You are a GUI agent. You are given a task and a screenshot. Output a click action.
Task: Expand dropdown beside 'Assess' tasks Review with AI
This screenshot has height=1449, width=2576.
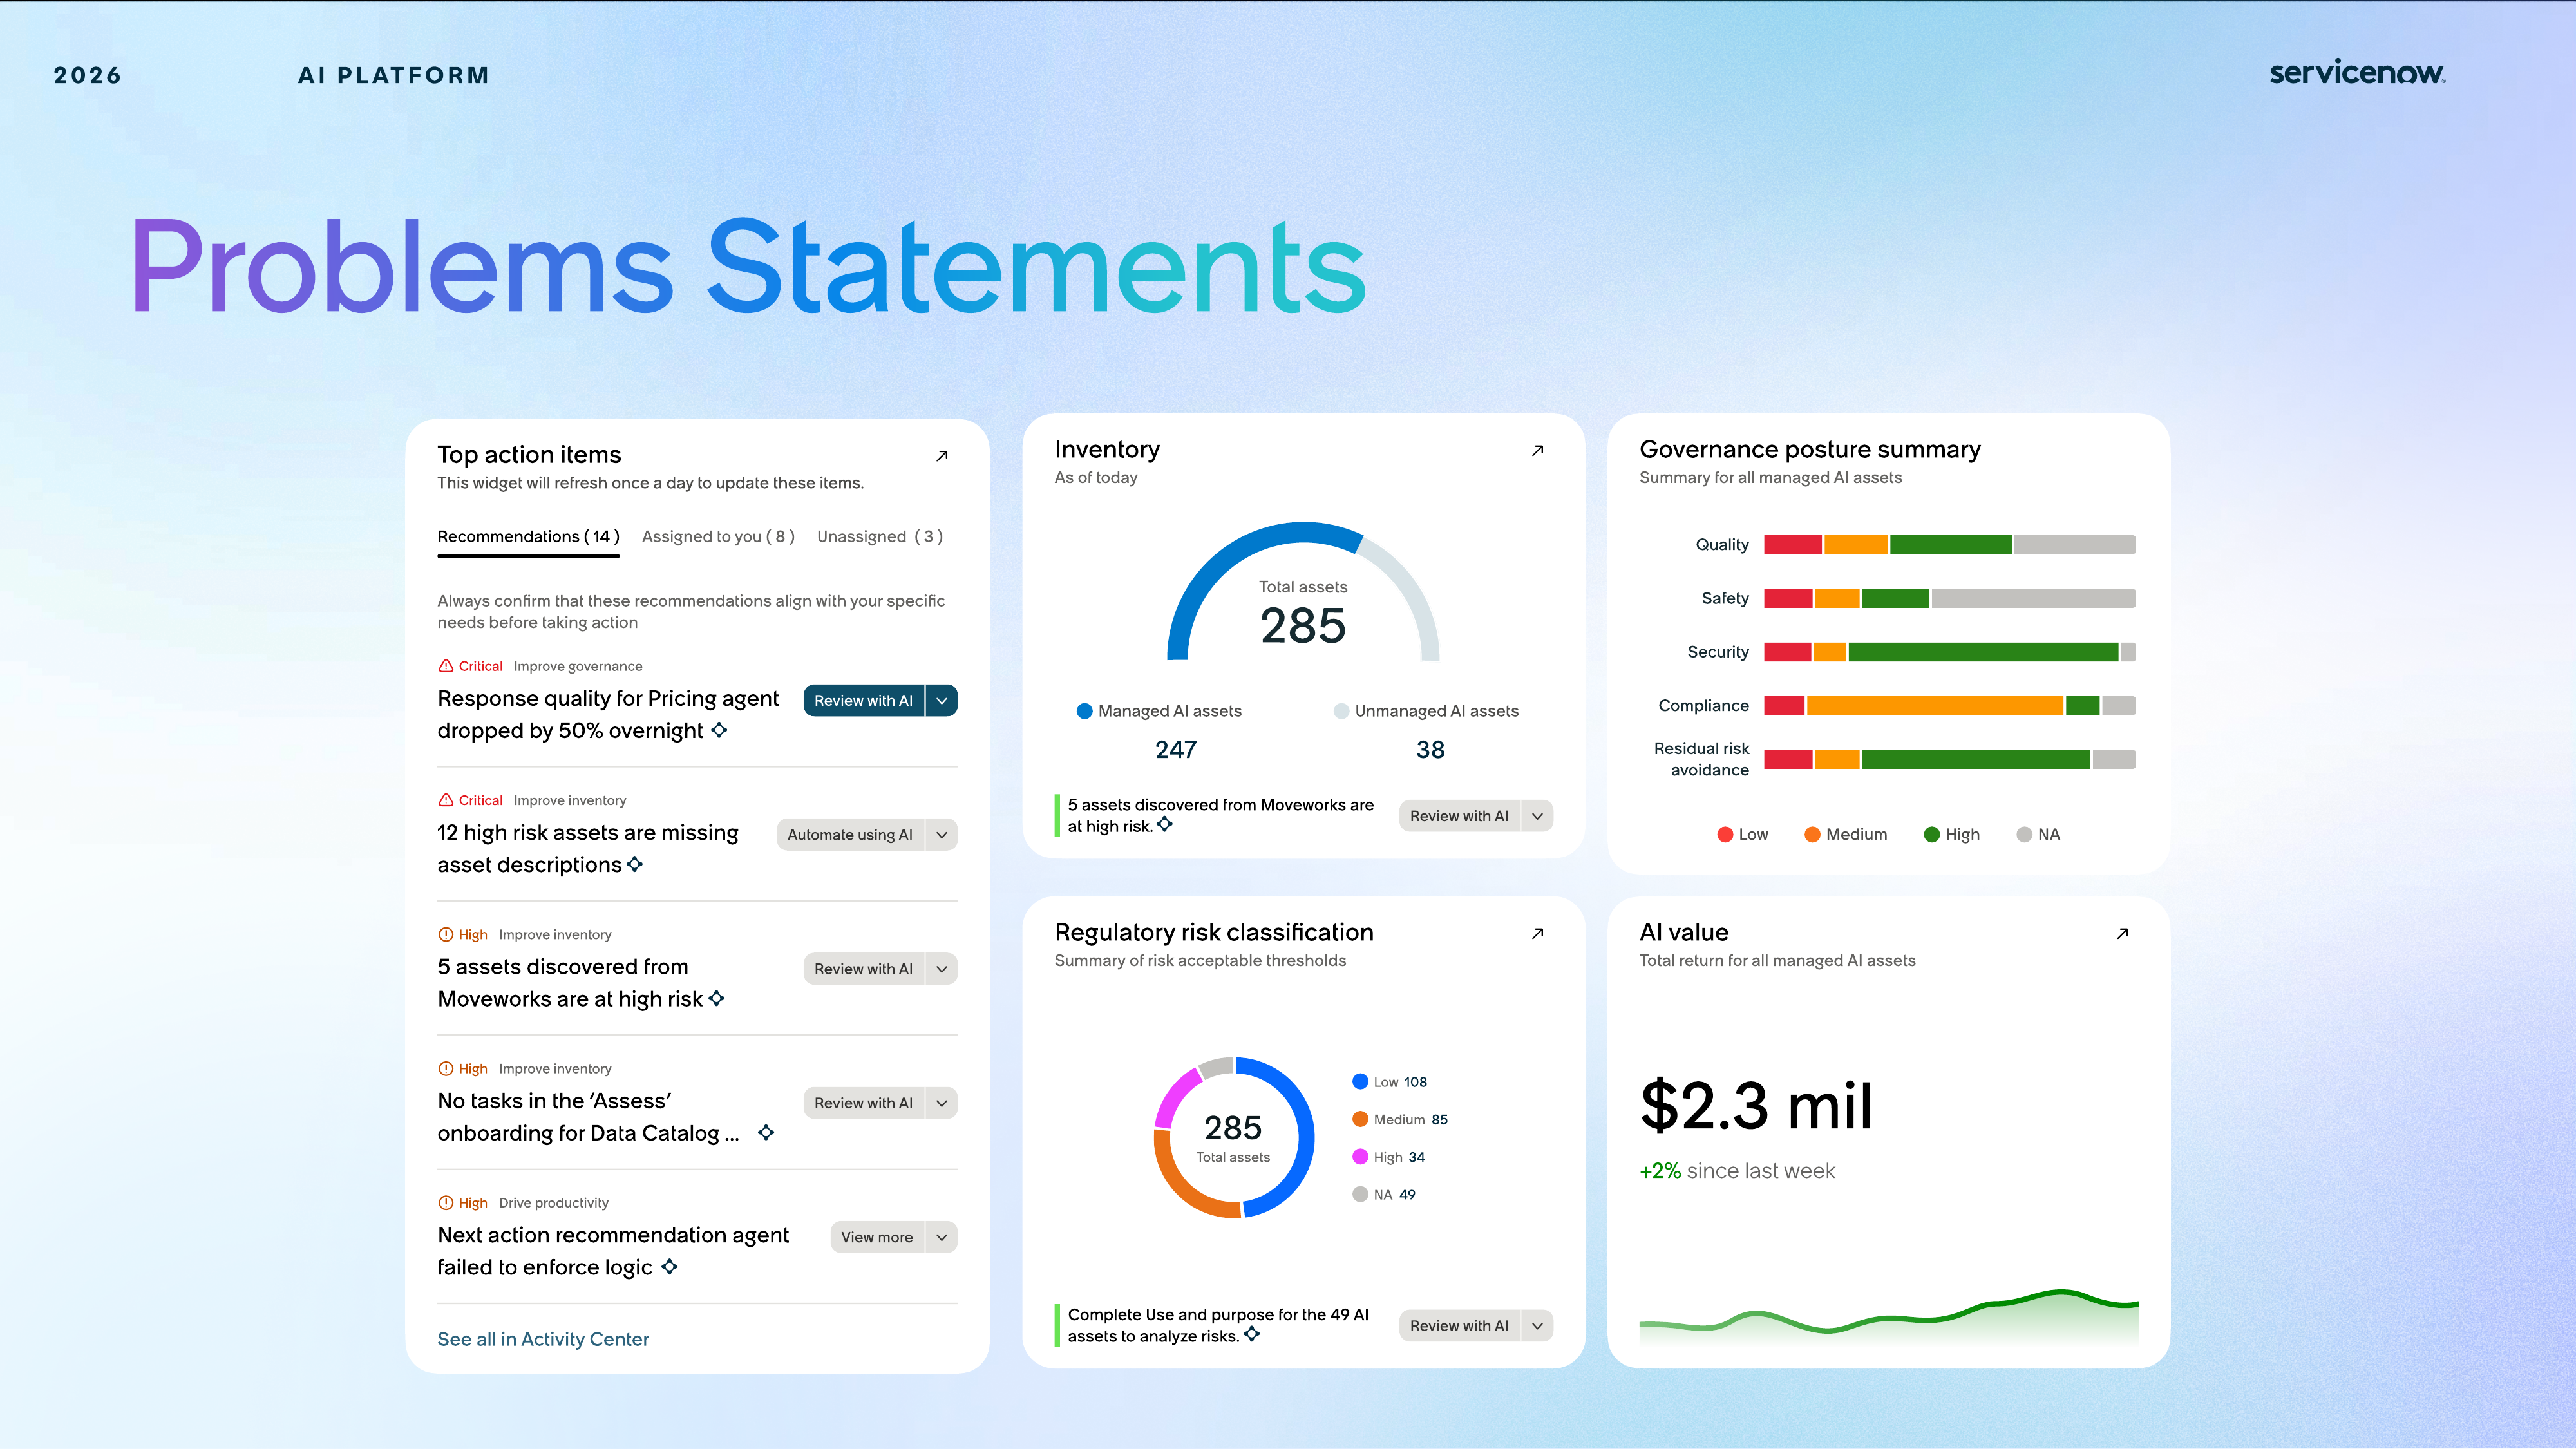pyautogui.click(x=942, y=1103)
